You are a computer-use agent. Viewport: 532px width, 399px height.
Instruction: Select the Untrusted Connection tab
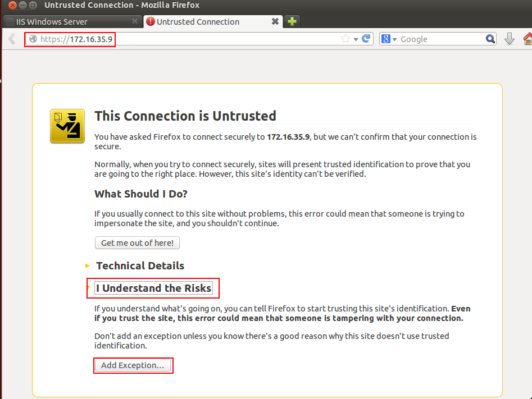[x=213, y=22]
